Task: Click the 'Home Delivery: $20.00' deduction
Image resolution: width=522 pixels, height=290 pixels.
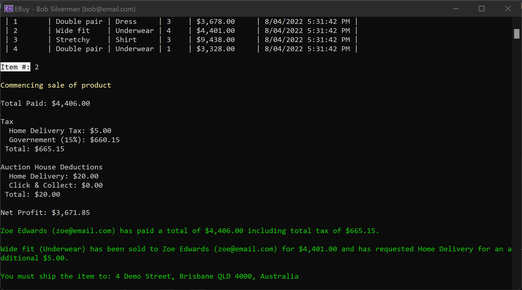Action: pyautogui.click(x=54, y=176)
